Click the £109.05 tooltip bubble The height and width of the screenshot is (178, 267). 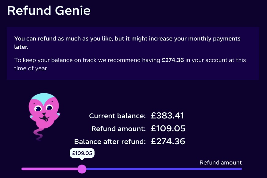click(82, 153)
